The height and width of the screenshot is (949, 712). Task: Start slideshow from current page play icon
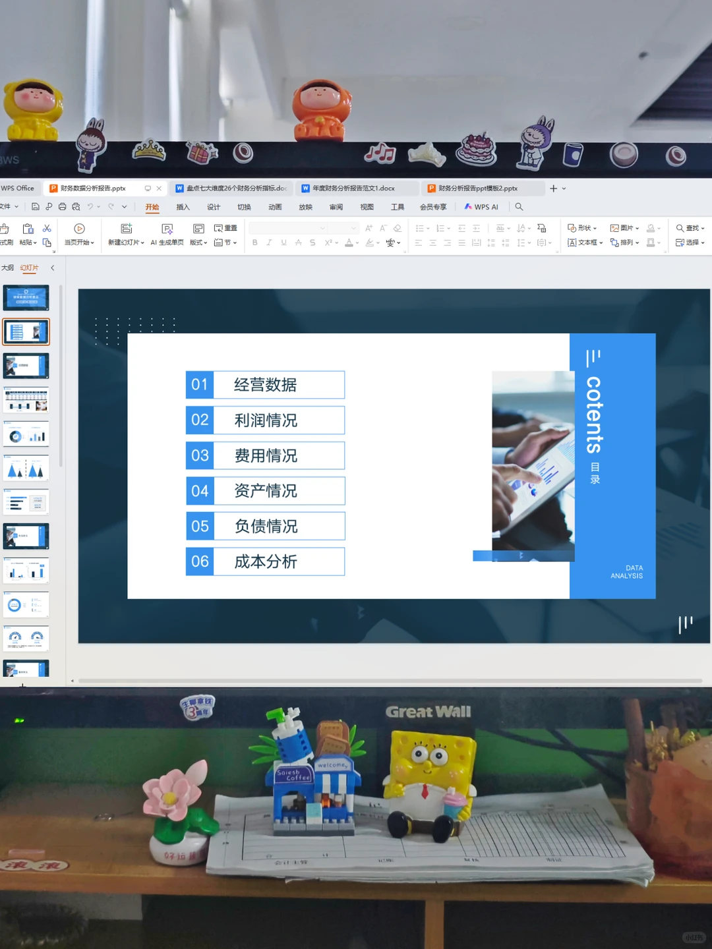(79, 229)
